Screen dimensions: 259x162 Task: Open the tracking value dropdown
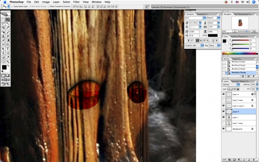(218, 27)
